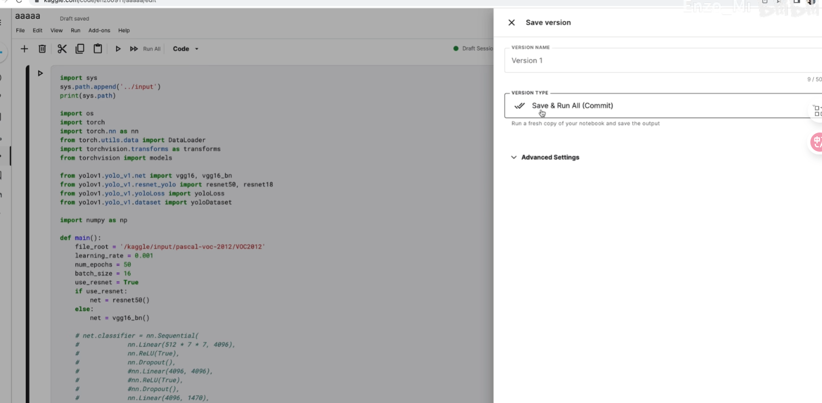
Task: Run the code cell with its play arrow
Action: pyautogui.click(x=40, y=73)
